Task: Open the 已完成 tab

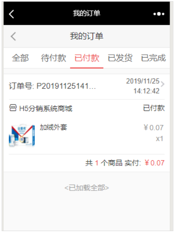Action: [153, 58]
